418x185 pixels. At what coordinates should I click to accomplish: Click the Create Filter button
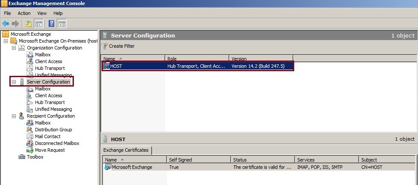click(121, 46)
